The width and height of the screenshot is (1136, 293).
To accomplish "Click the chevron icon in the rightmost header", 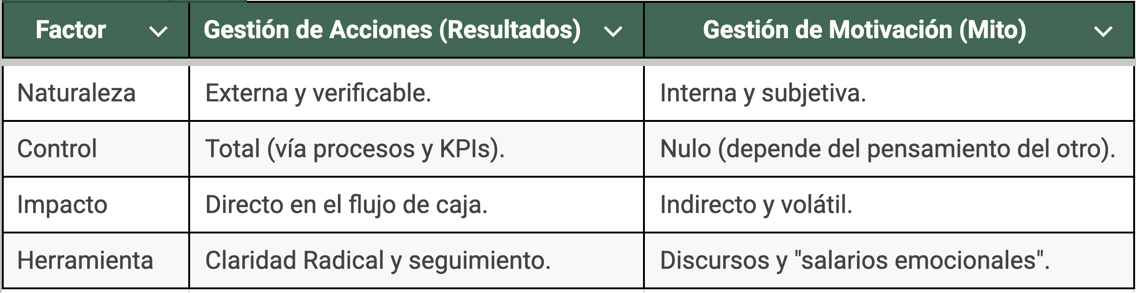I will click(x=1104, y=31).
